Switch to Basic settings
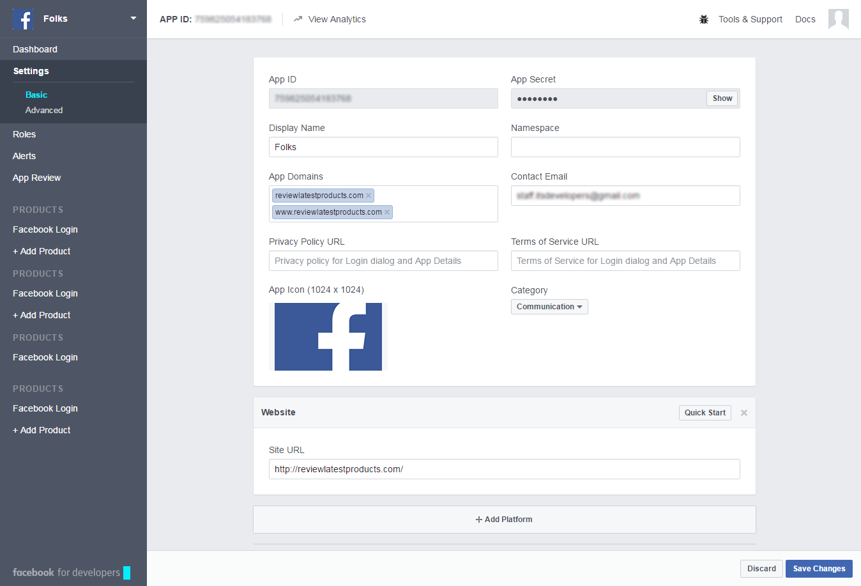The width and height of the screenshot is (861, 586). pyautogui.click(x=36, y=95)
